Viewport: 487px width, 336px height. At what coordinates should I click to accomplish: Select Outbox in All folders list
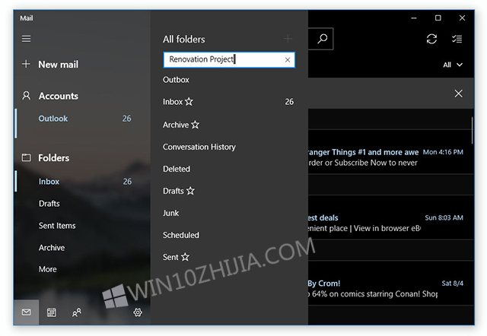click(x=229, y=80)
